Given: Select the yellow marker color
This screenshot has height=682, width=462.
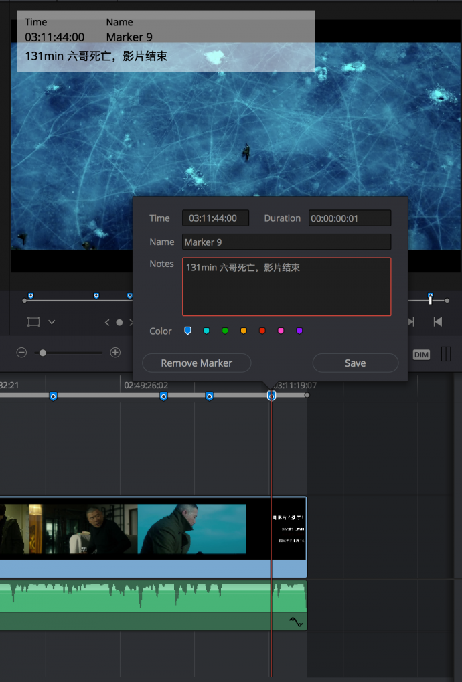Looking at the screenshot, I should coord(244,331).
